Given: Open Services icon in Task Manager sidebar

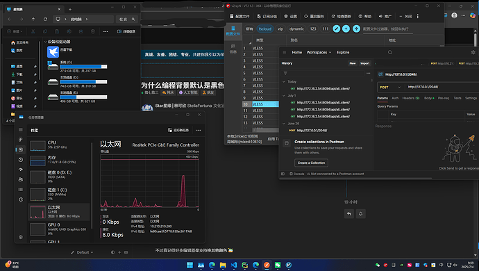Looking at the screenshot, I should click(x=20, y=199).
